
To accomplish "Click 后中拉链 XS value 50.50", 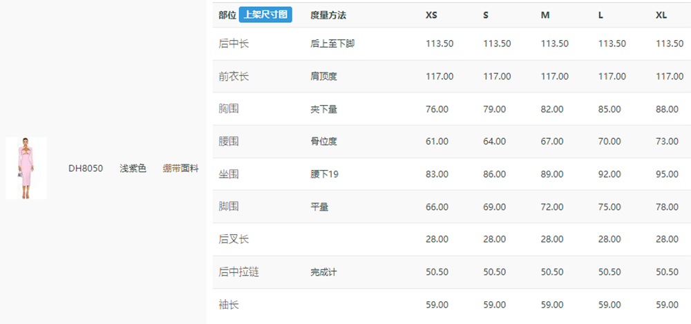I will point(437,272).
